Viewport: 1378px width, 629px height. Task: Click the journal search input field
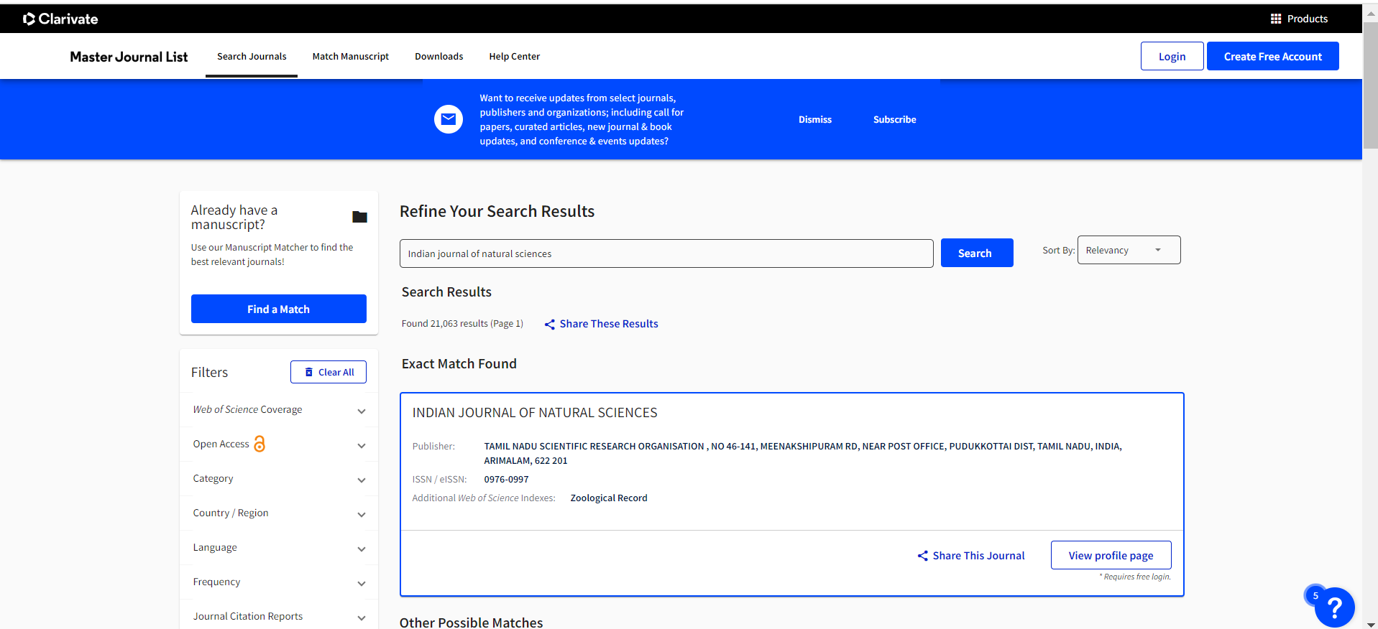(x=666, y=253)
